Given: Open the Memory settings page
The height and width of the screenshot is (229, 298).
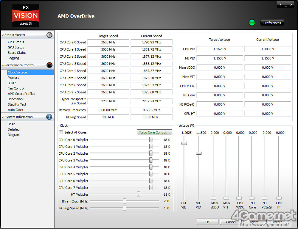Looking at the screenshot, I should tap(13, 78).
